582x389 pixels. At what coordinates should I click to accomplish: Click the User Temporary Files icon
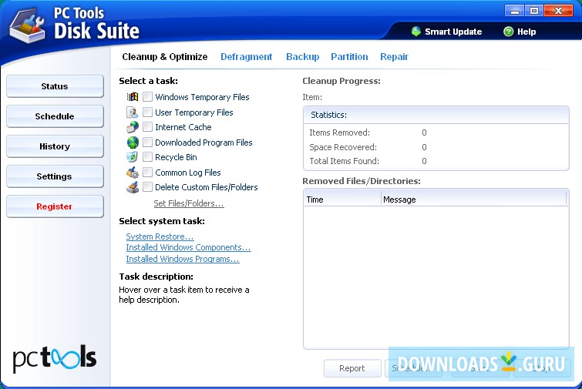pyautogui.click(x=132, y=112)
